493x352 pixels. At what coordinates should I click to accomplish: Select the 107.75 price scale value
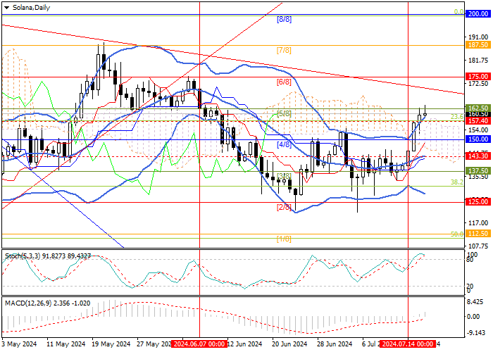478,246
